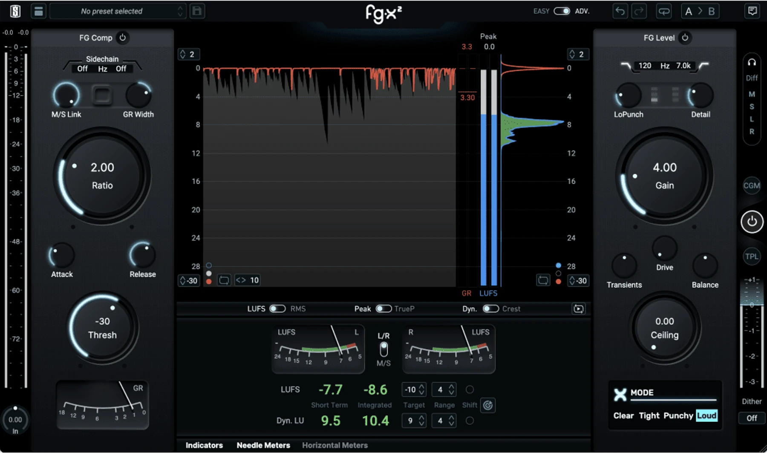This screenshot has width=767, height=453.
Task: Solo Mid channel with M button
Action: tap(752, 94)
